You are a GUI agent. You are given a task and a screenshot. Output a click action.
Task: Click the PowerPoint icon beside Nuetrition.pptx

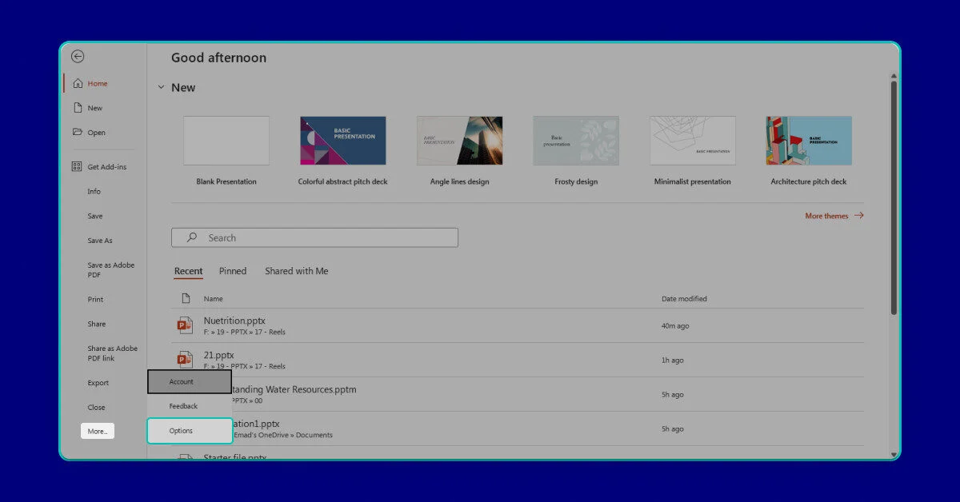[x=186, y=325]
